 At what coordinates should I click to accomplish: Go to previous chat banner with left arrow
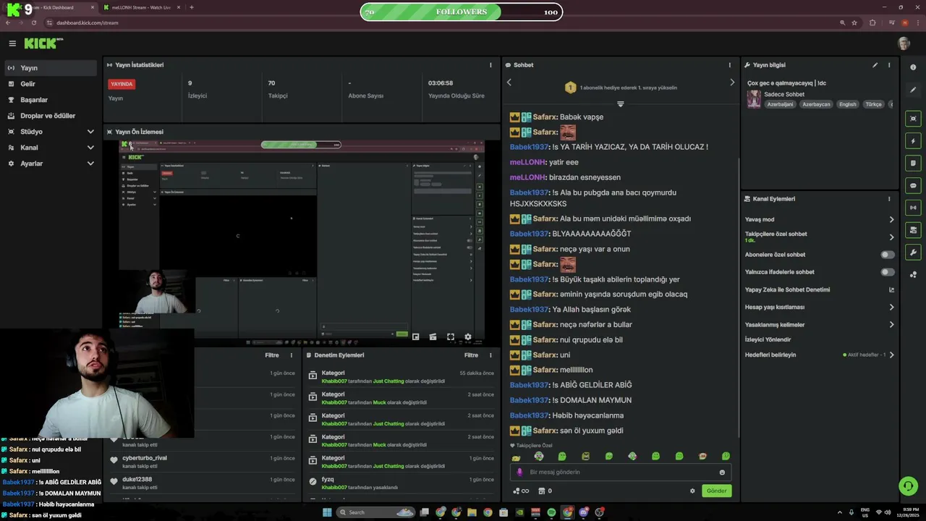coord(509,82)
